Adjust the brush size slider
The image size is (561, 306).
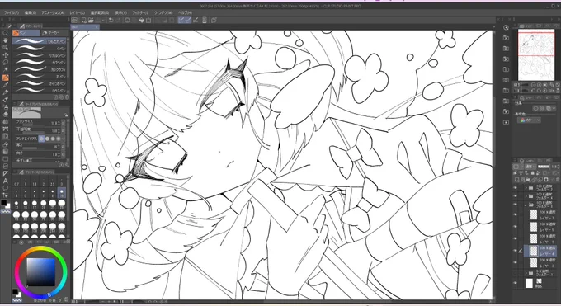(34, 125)
